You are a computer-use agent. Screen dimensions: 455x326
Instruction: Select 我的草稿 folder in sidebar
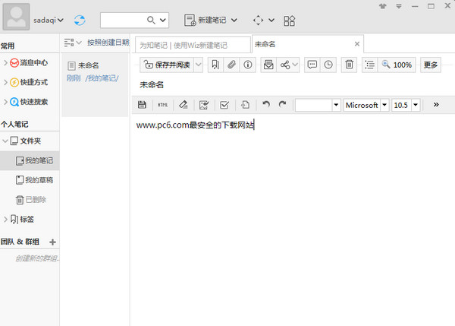38,180
